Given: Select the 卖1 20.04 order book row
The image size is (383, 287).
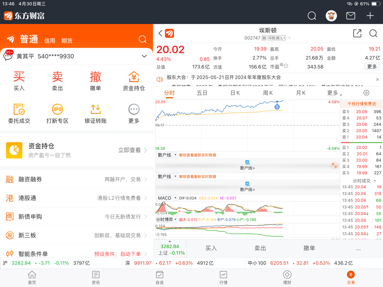Looking at the screenshot, I should 362,137.
